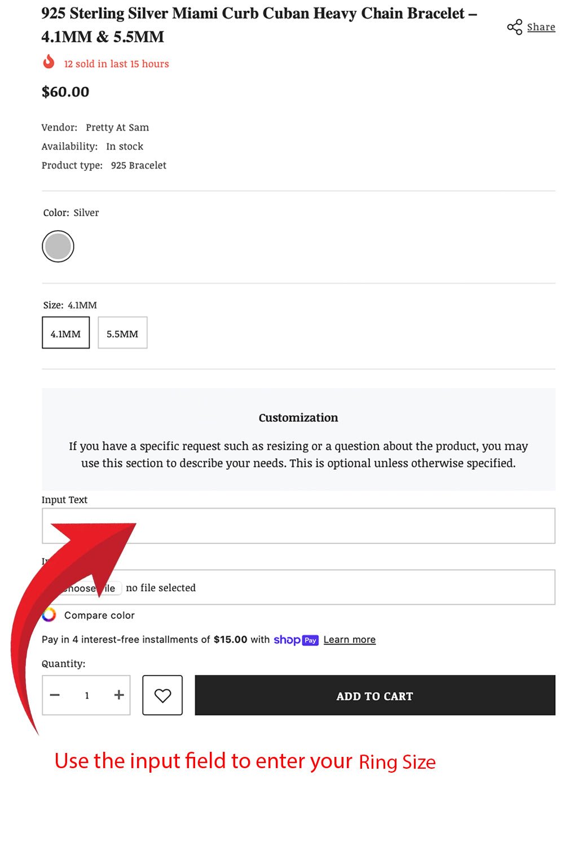Click the Compare color rainbow circle icon
This screenshot has height=846, width=564.
click(49, 615)
